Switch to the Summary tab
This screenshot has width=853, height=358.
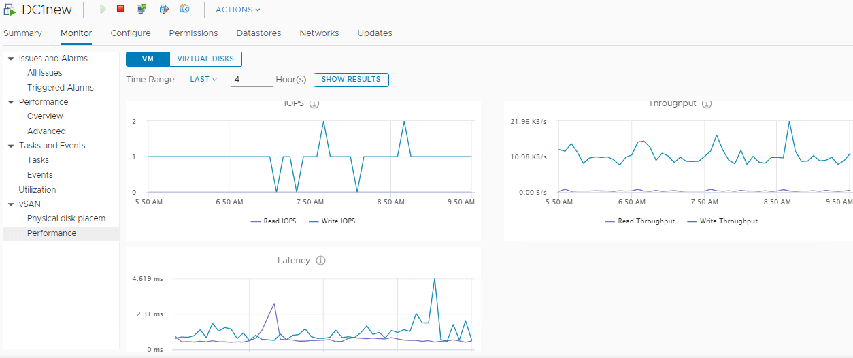pyautogui.click(x=22, y=33)
